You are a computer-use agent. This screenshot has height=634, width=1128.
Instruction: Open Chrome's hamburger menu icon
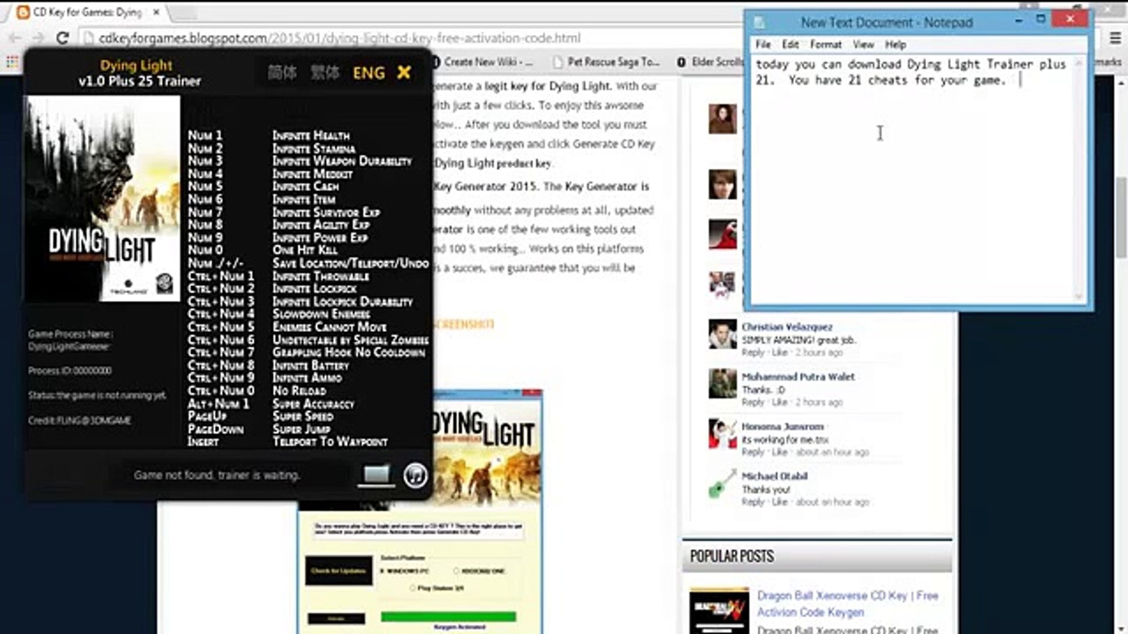click(1115, 38)
